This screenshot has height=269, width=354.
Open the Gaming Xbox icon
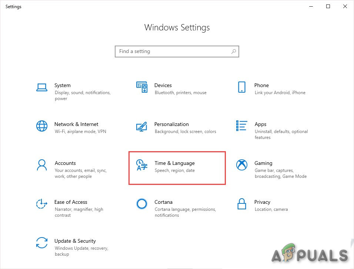click(x=241, y=165)
